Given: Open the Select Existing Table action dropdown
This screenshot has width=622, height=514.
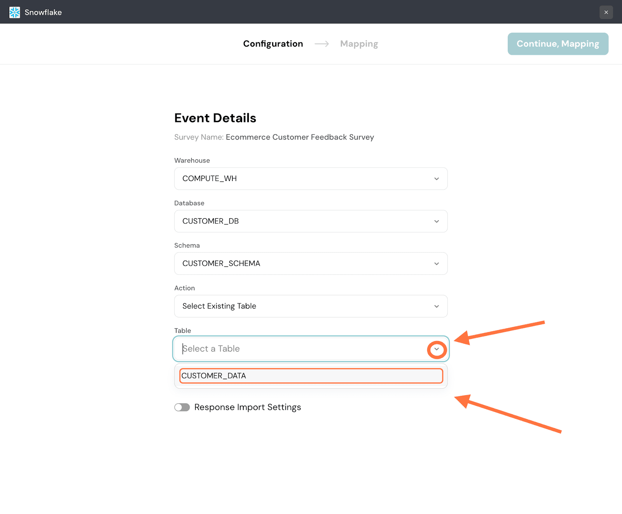Looking at the screenshot, I should [303, 307].
